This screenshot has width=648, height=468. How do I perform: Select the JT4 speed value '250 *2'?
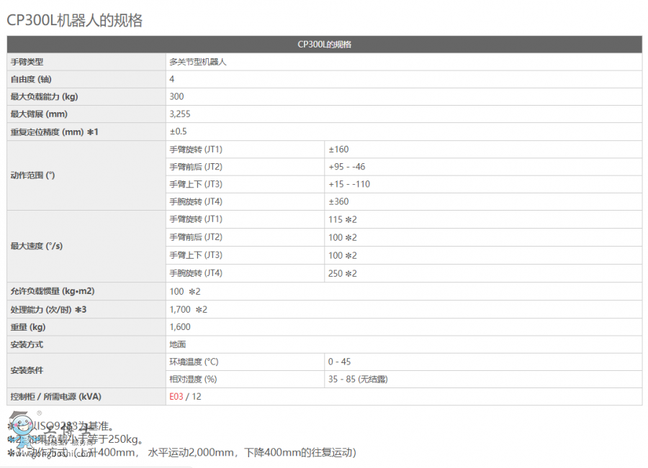tap(343, 273)
